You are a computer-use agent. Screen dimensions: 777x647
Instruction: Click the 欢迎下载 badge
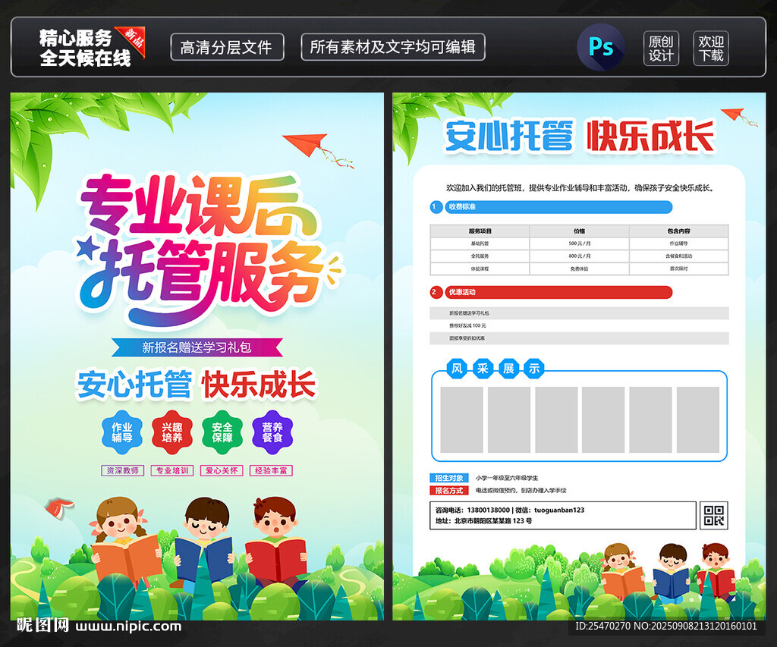[711, 48]
